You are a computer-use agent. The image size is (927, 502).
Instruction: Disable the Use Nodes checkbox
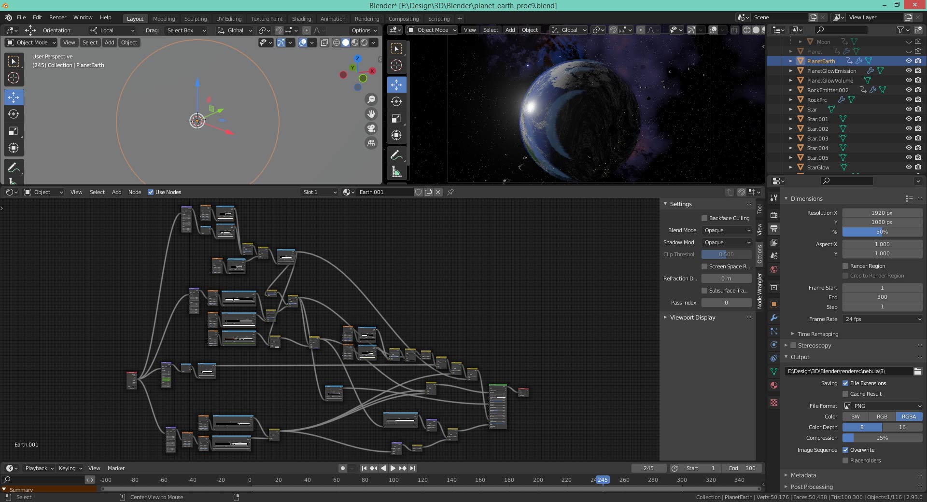pyautogui.click(x=151, y=192)
